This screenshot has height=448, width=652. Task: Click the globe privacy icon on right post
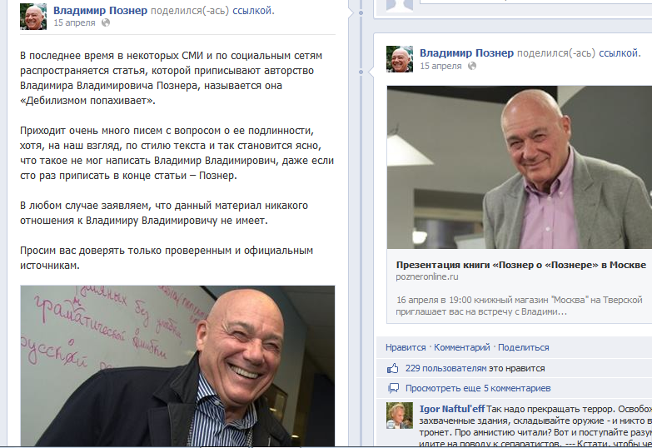[x=472, y=66]
